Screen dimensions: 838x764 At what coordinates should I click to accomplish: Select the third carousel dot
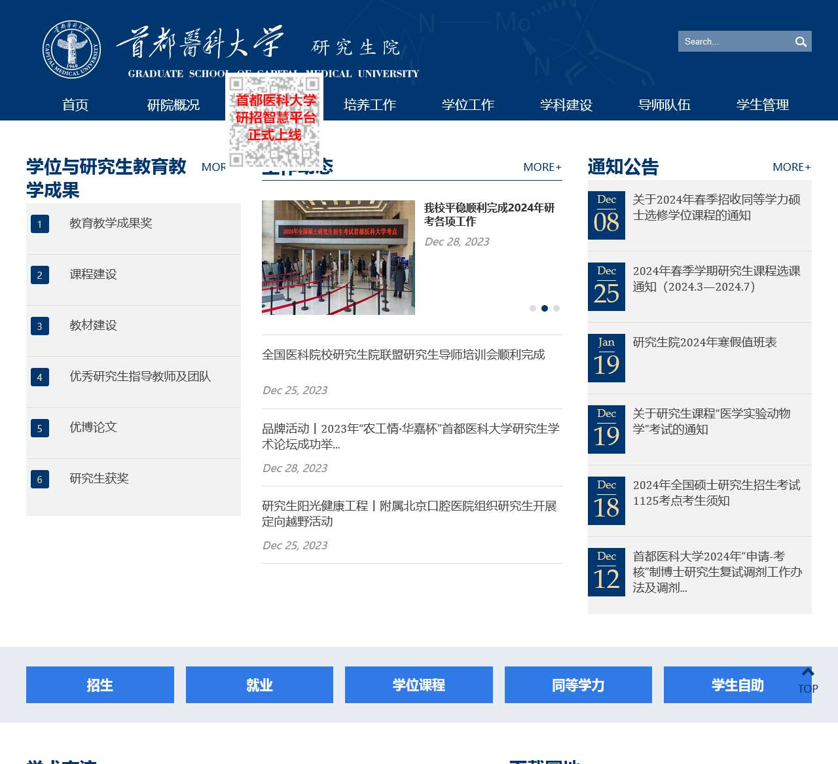pos(556,308)
